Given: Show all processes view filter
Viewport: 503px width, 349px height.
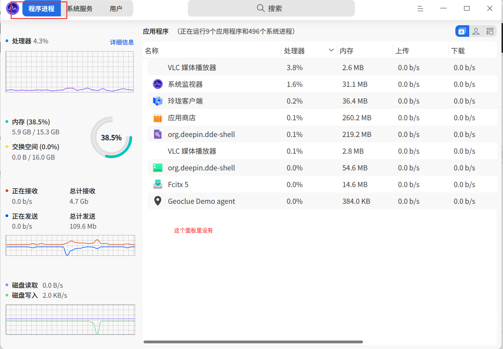Looking at the screenshot, I should click(x=490, y=31).
